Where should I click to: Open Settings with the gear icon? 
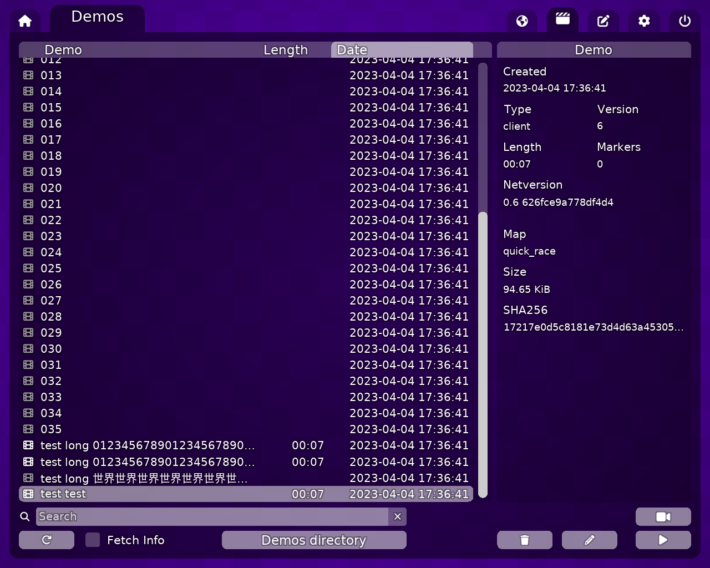pos(644,21)
